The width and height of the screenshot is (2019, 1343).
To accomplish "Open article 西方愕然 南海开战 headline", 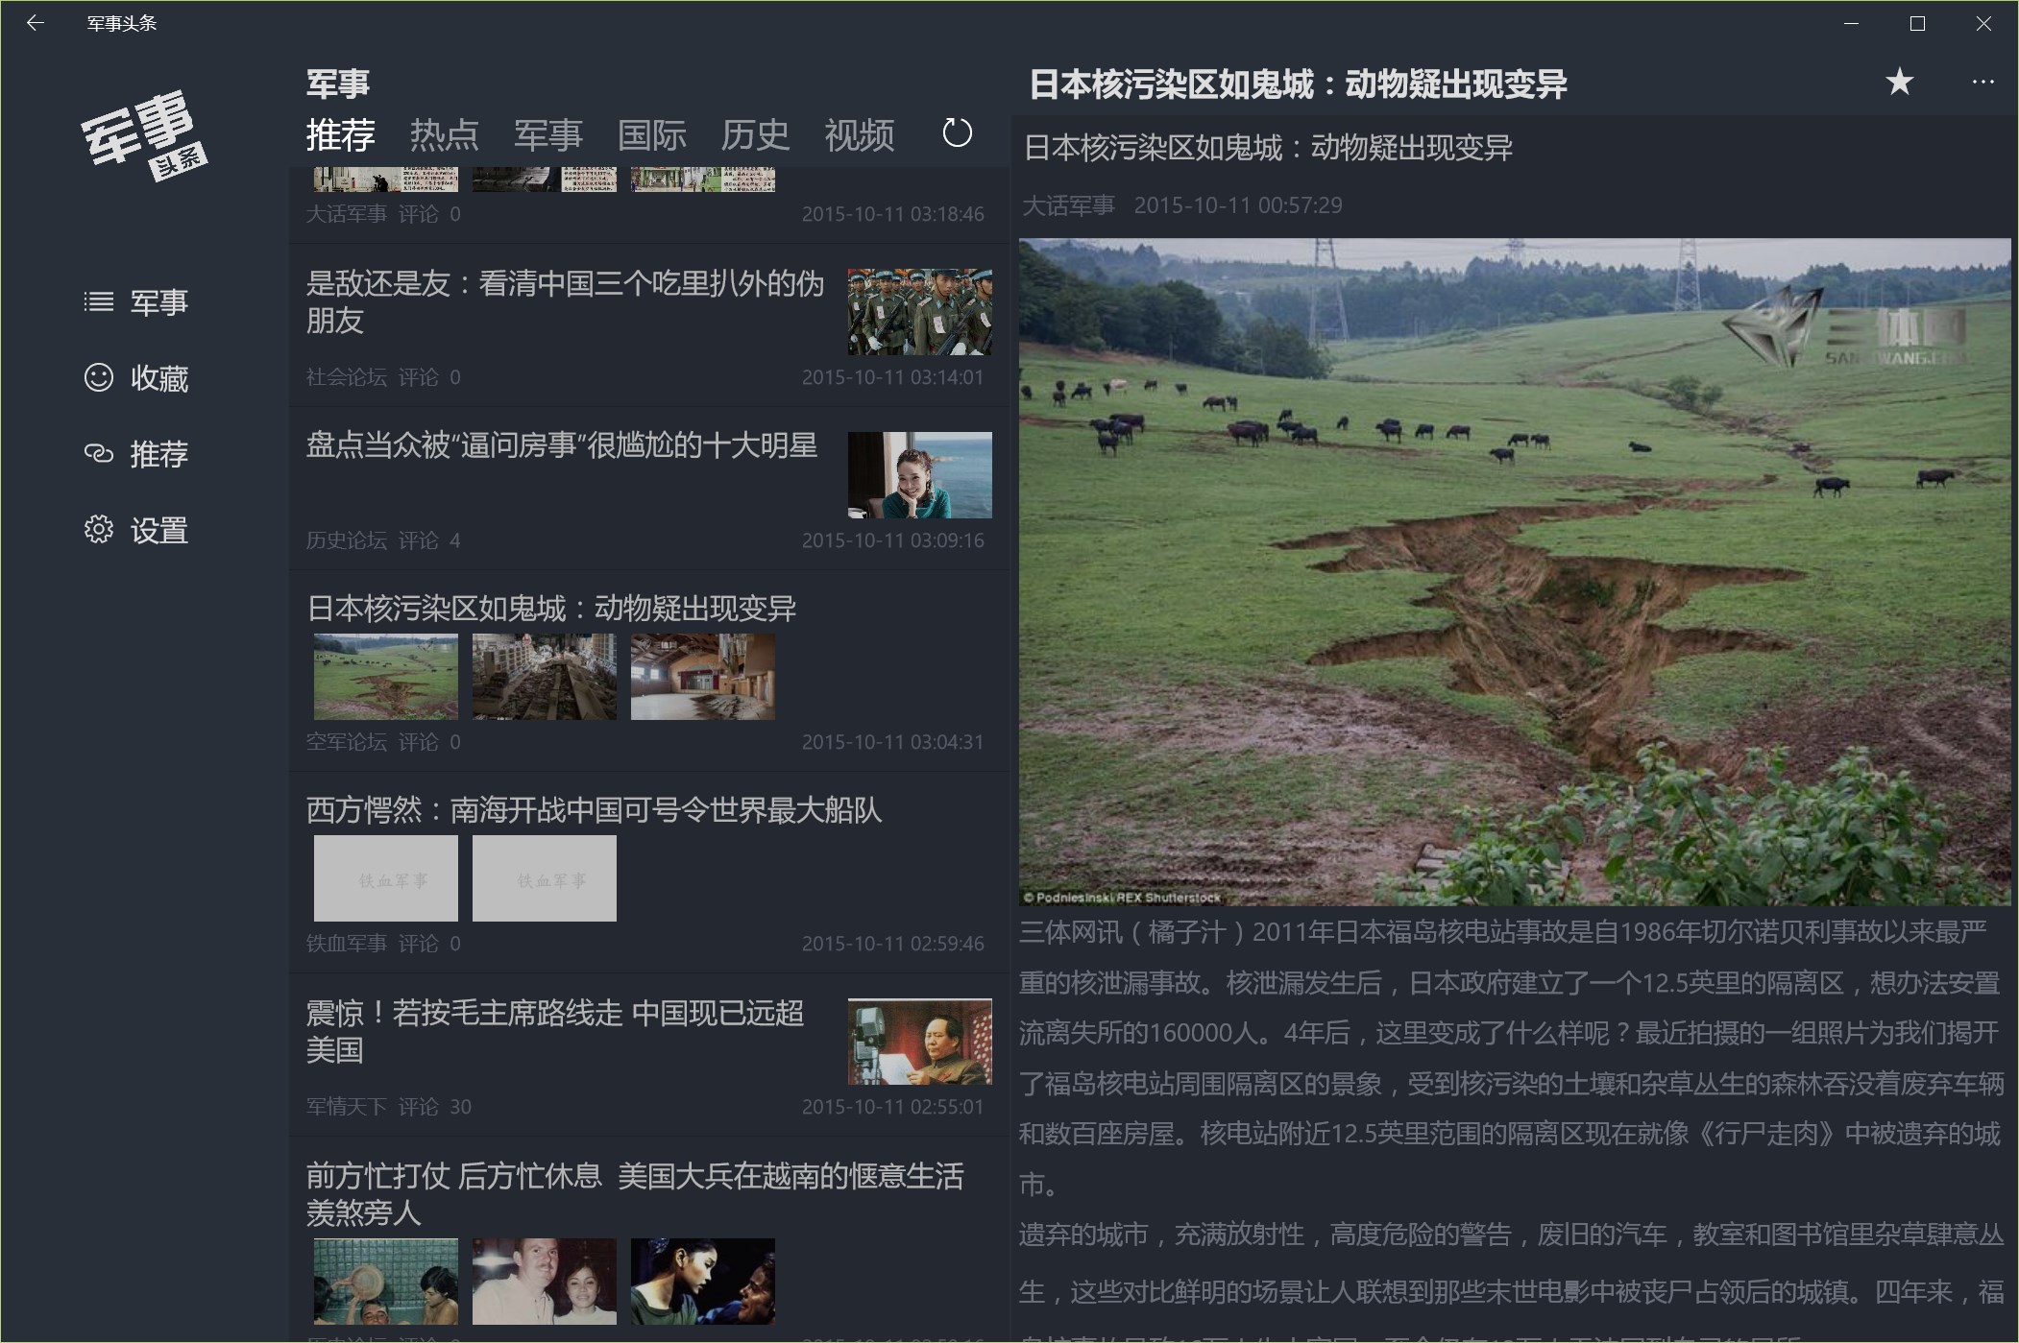I will click(594, 810).
